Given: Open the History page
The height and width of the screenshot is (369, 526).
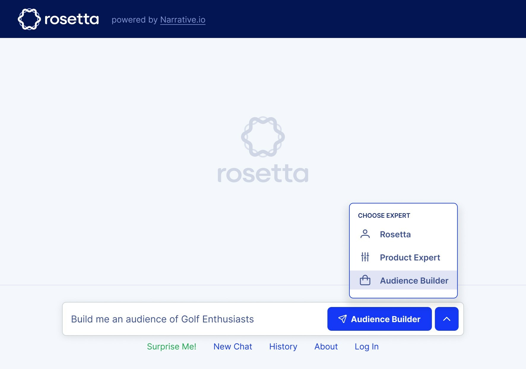Looking at the screenshot, I should [x=283, y=346].
